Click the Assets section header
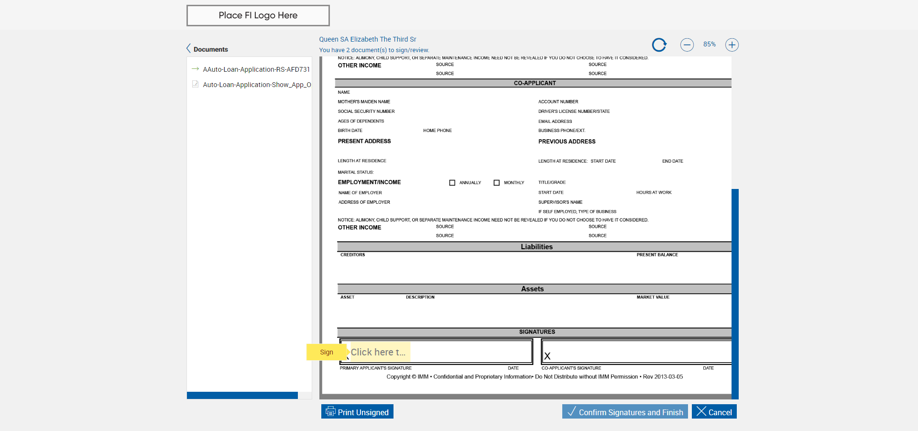Image resolution: width=918 pixels, height=431 pixels. pyautogui.click(x=535, y=289)
